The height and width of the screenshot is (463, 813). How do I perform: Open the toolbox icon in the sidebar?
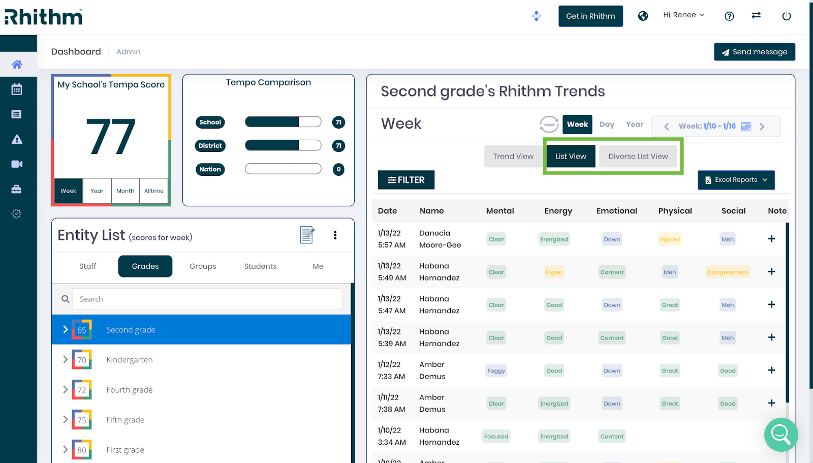[x=17, y=189]
